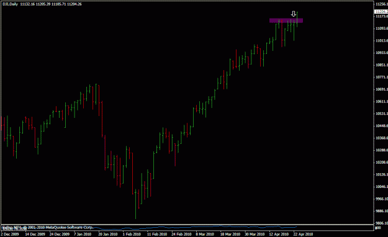Click the 12 Apr 2010 date label
The image size is (388, 237).
279,234
